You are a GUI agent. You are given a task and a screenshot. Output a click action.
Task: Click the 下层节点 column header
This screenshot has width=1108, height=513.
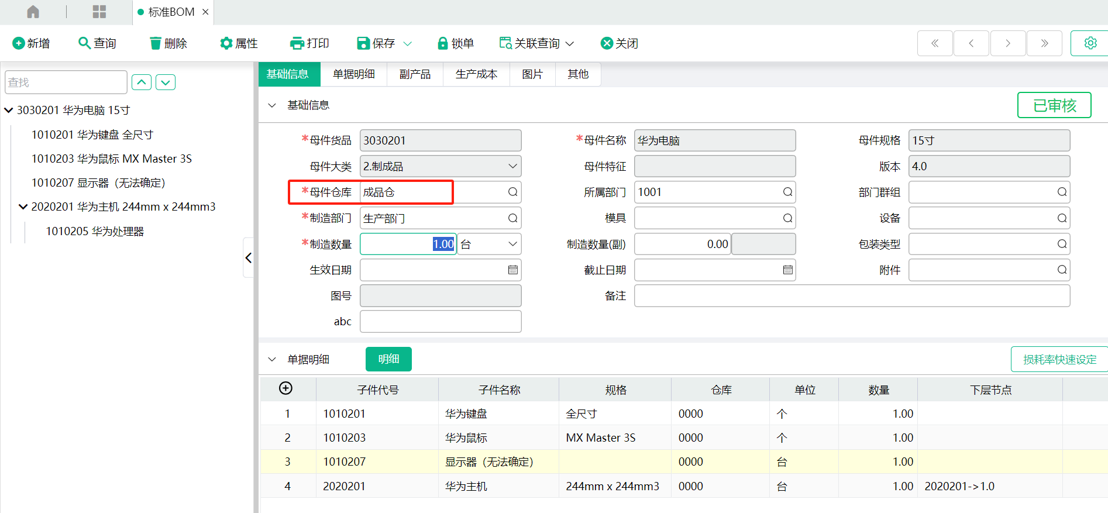990,390
